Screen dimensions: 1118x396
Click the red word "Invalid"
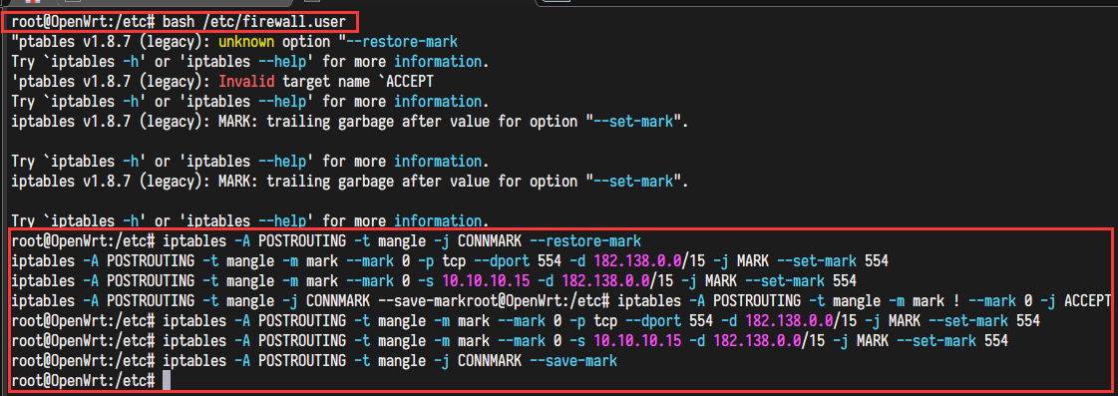[x=245, y=82]
